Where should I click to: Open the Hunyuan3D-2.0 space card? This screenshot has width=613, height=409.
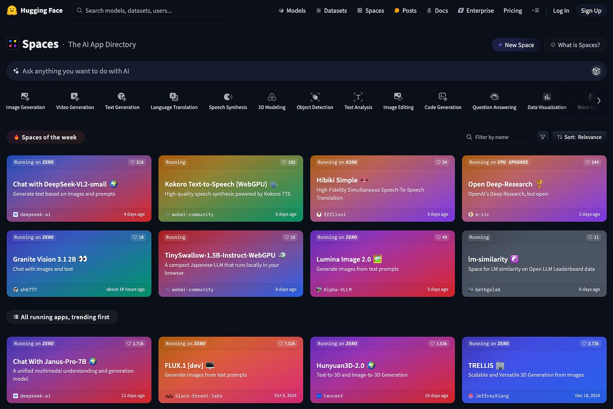pos(382,370)
